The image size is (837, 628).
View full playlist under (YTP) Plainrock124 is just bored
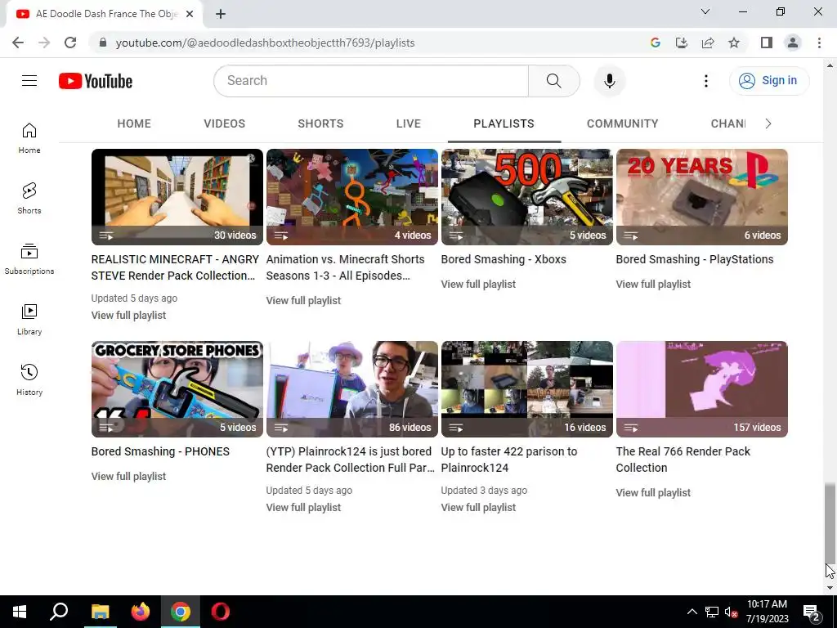(303, 508)
